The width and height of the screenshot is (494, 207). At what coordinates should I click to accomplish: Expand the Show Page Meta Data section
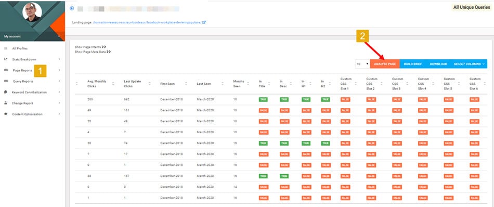(93, 51)
